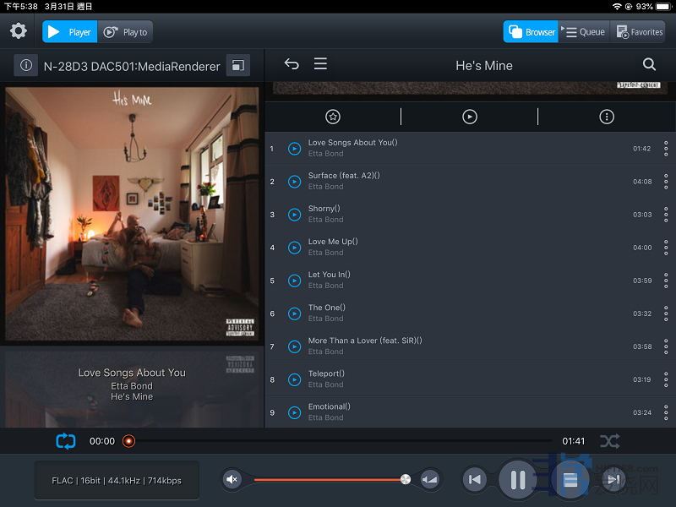Play track Teleport with its play icon
This screenshot has height=507, width=676.
click(x=294, y=379)
